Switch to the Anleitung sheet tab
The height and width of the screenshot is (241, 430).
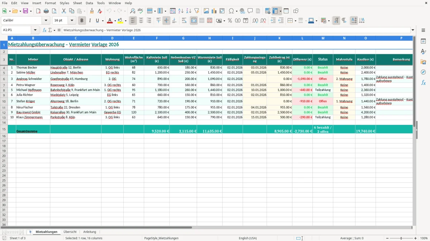[90, 232]
